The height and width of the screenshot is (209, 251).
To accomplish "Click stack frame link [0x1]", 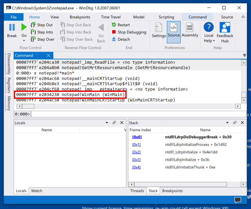I will (136, 145).
